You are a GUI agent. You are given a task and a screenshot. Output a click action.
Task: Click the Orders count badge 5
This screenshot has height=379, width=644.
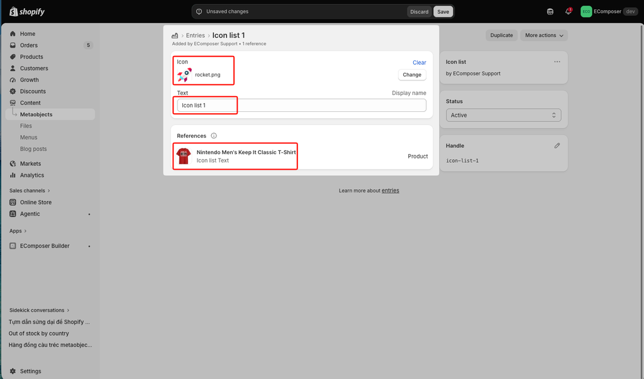coord(88,45)
